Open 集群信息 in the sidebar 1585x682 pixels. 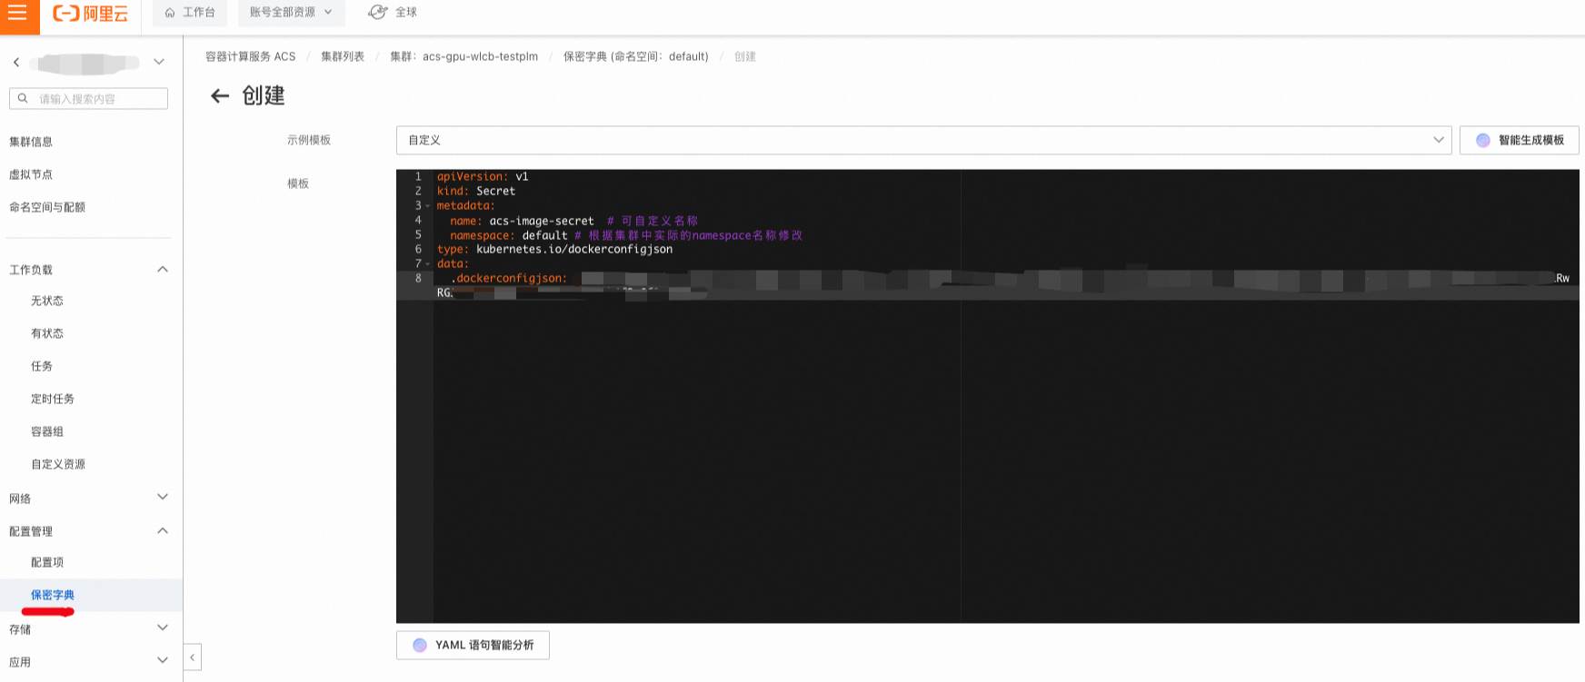(31, 142)
